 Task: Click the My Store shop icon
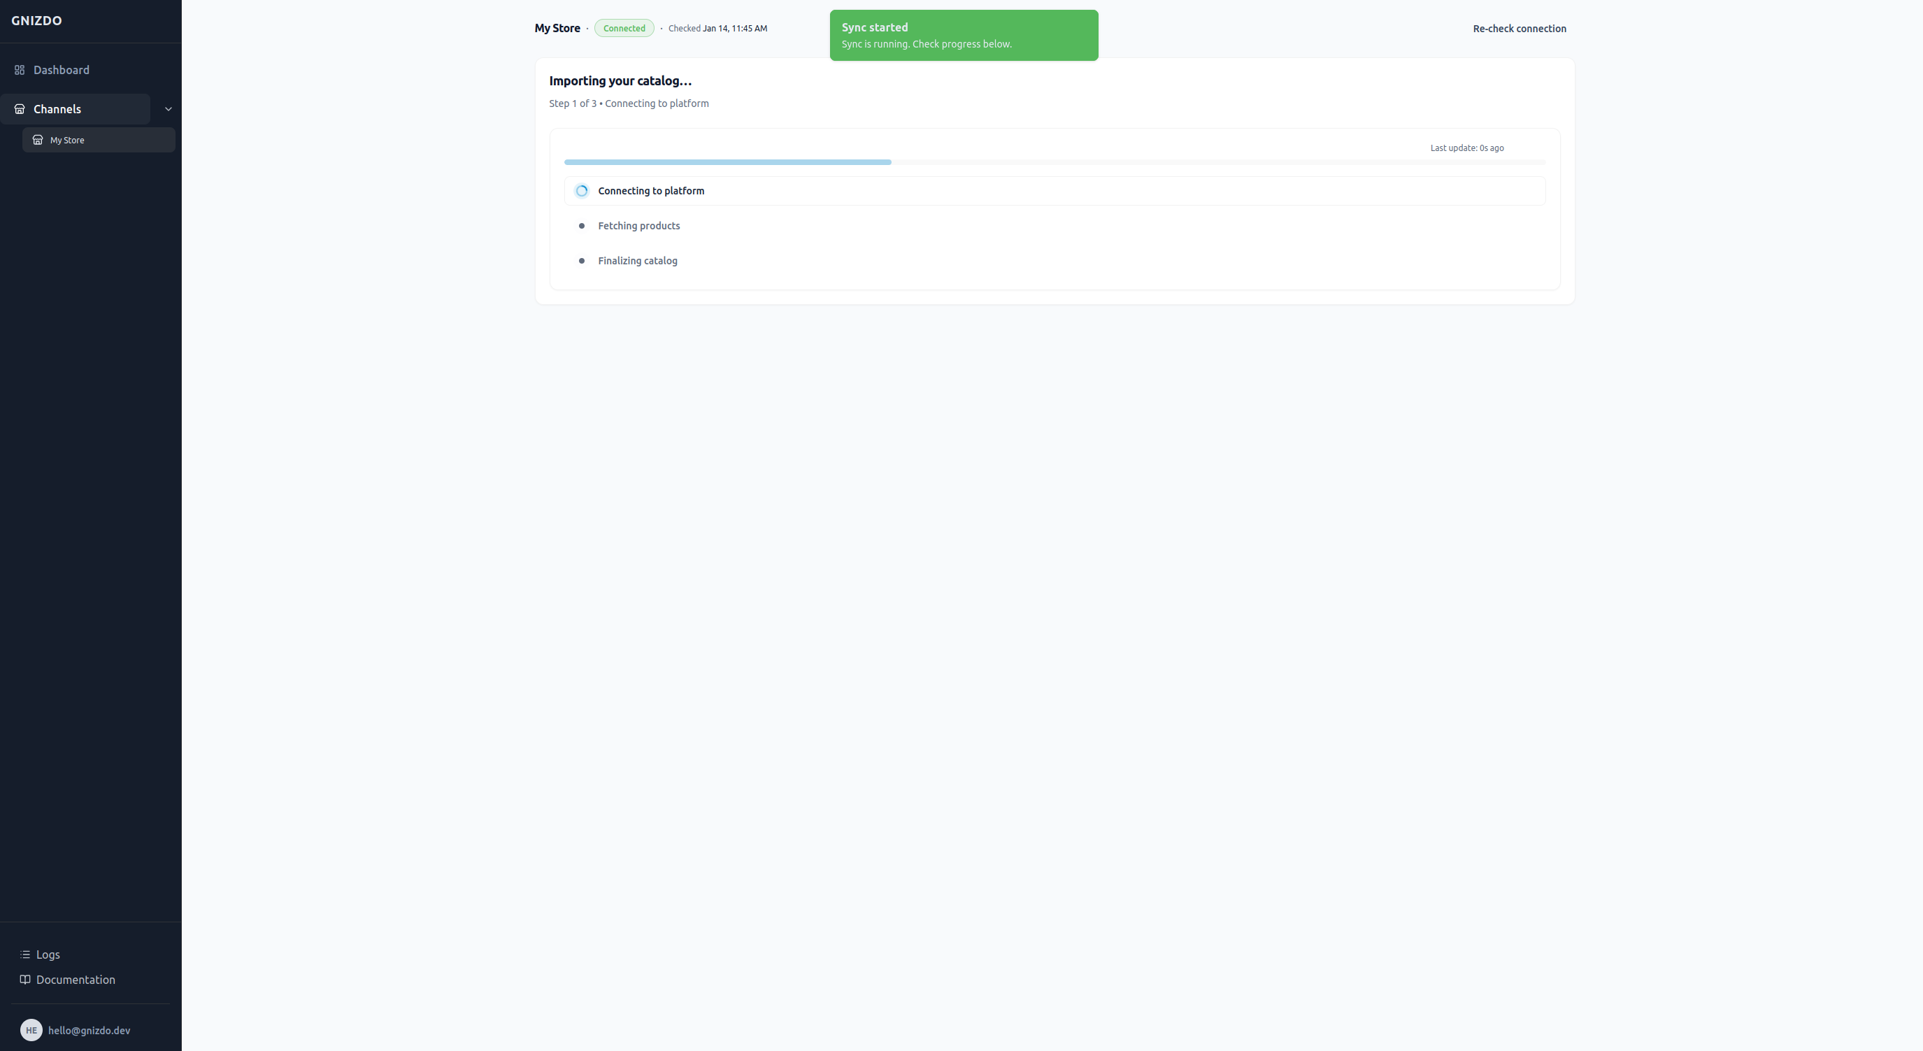tap(37, 141)
